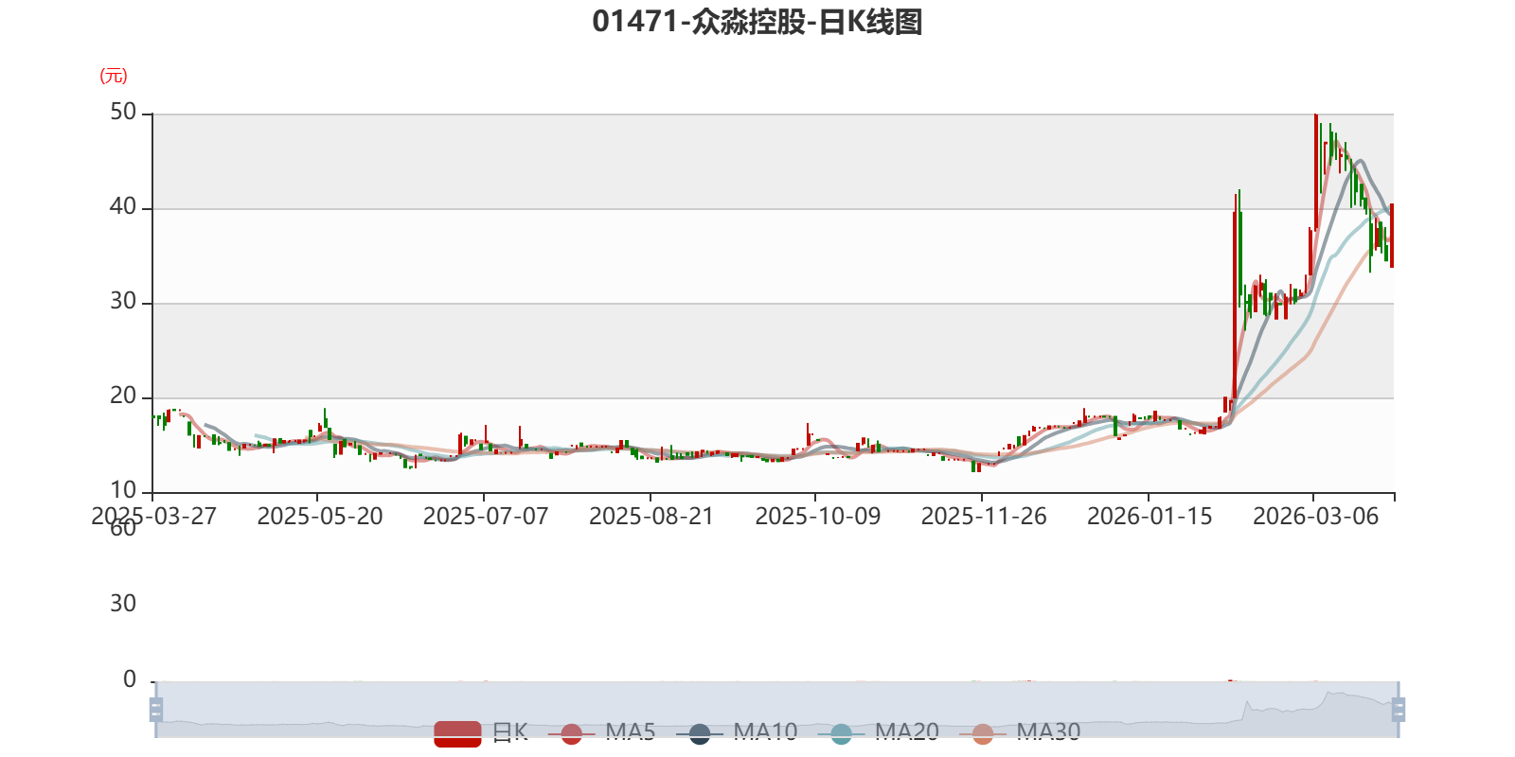1515x757 pixels.
Task: Click the MA10 dark circle legend icon
Action: [x=700, y=733]
